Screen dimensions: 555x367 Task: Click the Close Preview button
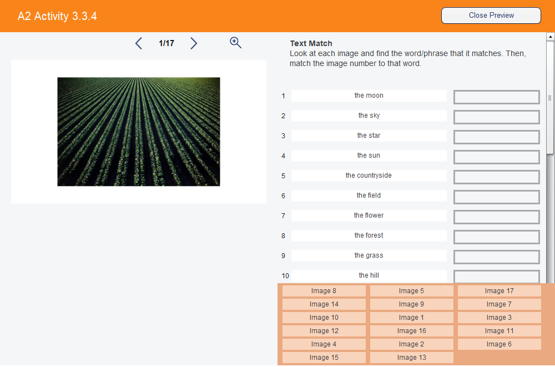coord(491,15)
